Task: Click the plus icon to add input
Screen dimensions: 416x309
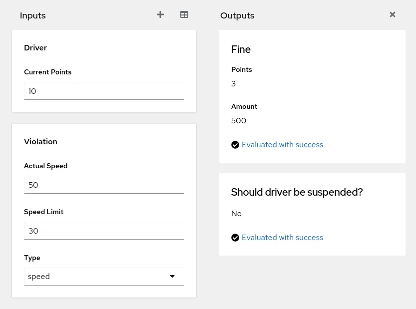Action: point(160,14)
